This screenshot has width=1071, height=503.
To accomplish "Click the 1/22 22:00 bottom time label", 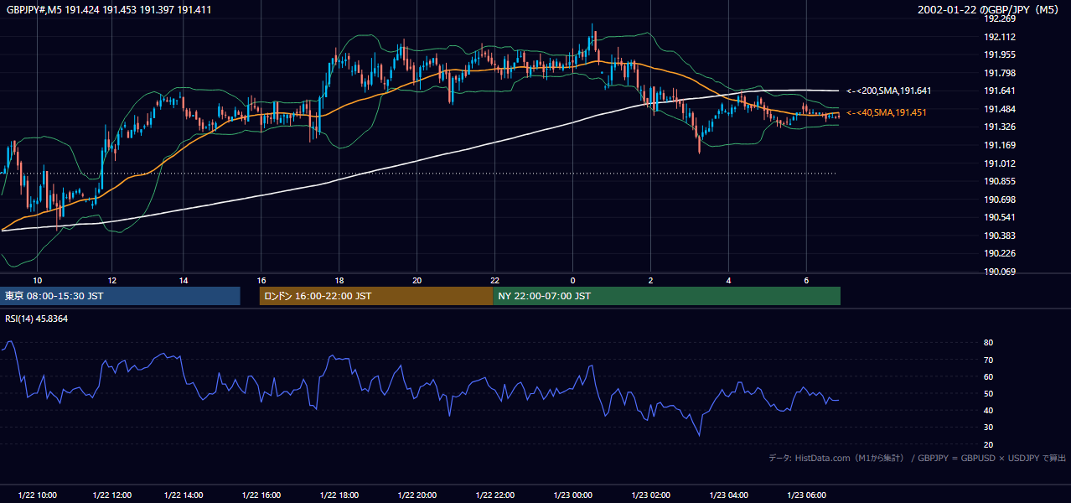I will click(494, 495).
